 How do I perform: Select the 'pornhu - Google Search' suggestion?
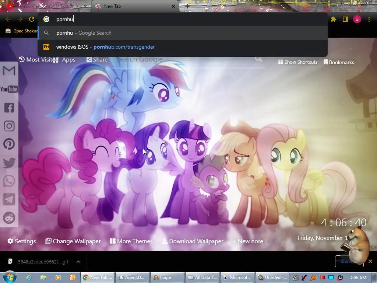click(183, 33)
